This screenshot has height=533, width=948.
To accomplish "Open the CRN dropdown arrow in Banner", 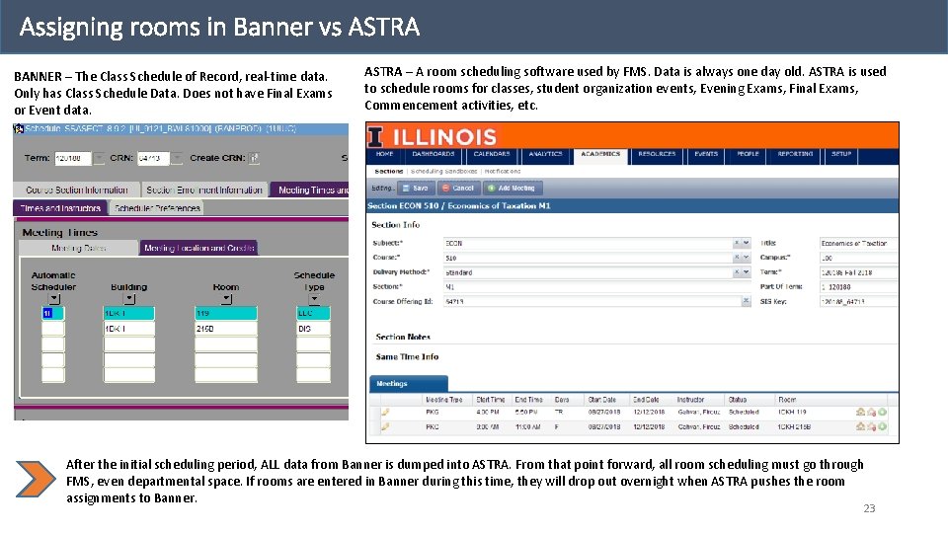I will tap(176, 158).
